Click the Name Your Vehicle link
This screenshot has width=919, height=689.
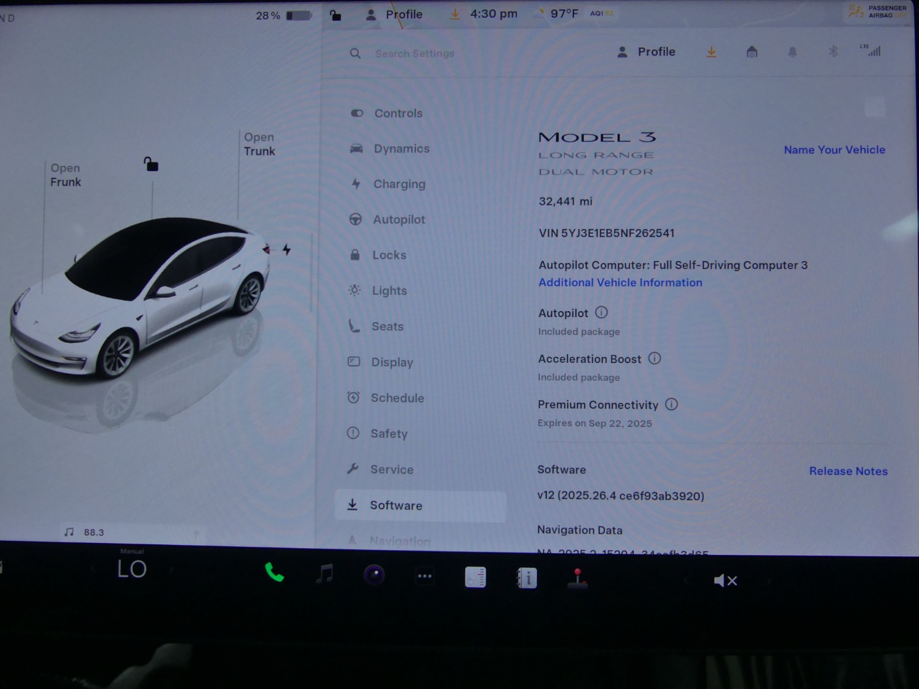pyautogui.click(x=834, y=150)
